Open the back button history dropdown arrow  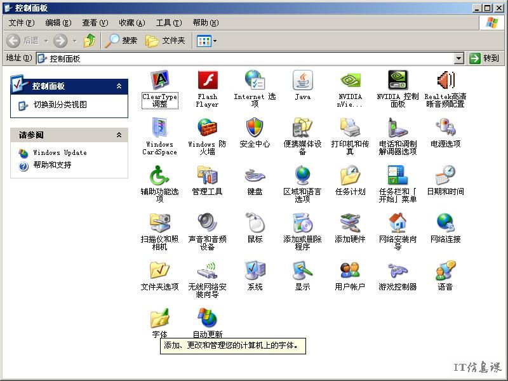click(46, 41)
